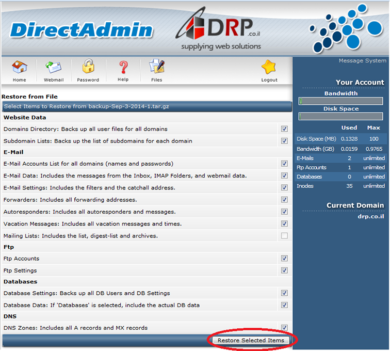Uncheck the E-Mail Data checkbox

(284, 176)
